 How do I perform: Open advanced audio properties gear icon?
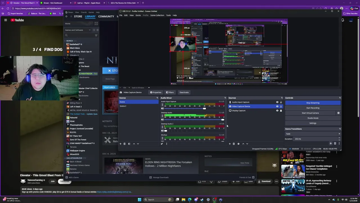[162, 144]
